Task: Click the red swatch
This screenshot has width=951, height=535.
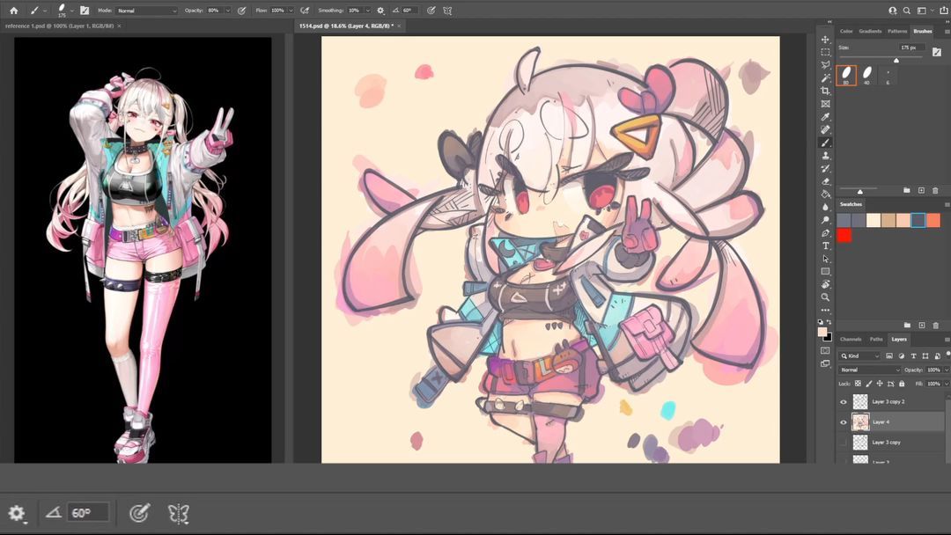Action: point(844,236)
